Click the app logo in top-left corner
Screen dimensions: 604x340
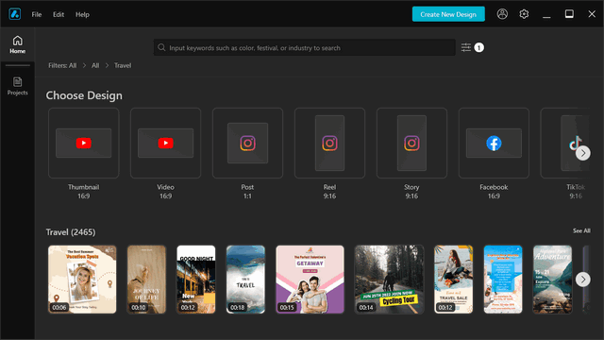15,14
